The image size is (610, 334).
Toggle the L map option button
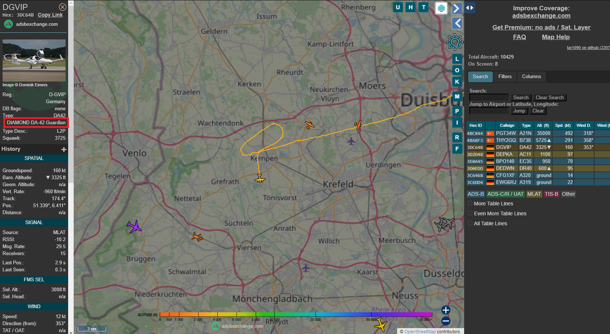click(x=457, y=59)
